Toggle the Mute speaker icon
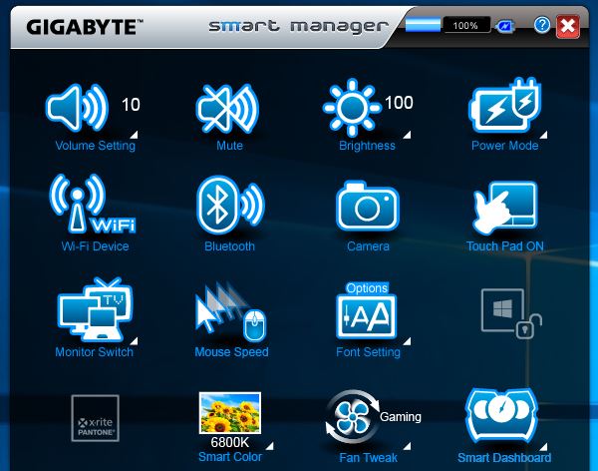 [227, 108]
